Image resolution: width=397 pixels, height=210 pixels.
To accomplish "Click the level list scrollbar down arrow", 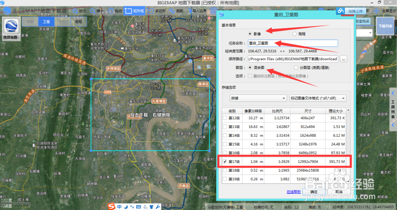I will (349, 181).
